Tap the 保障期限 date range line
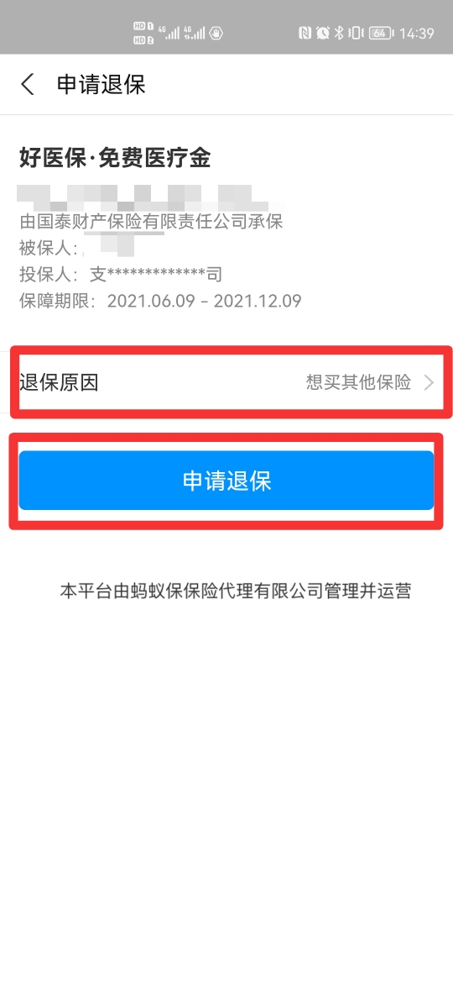 point(160,301)
